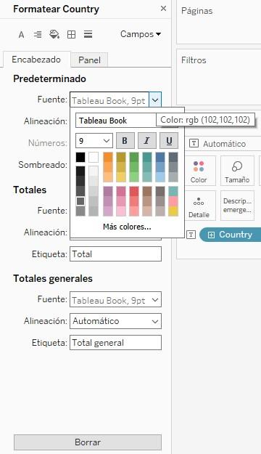Switch to the Panel tab

coord(90,60)
